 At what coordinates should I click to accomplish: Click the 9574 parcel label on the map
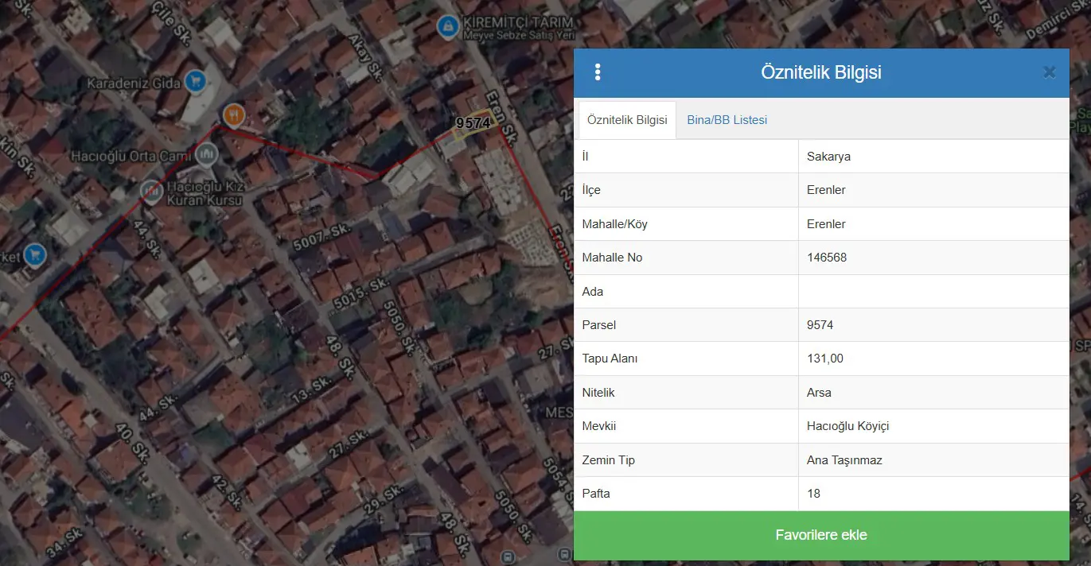click(473, 123)
